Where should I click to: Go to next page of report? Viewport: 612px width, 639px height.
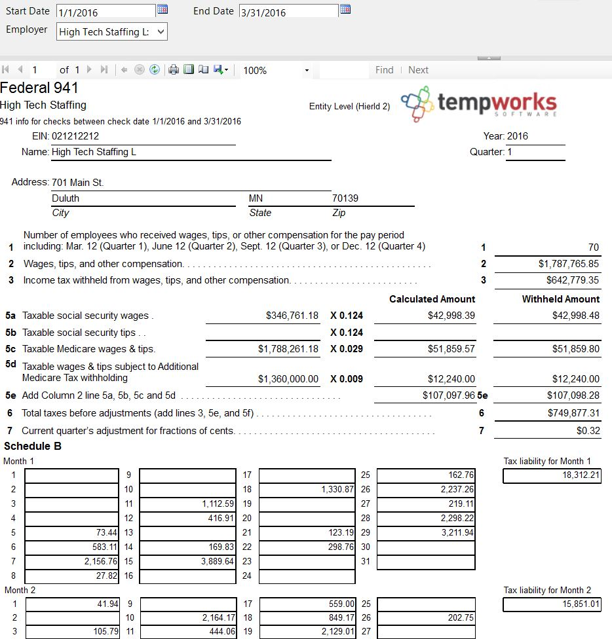click(89, 69)
